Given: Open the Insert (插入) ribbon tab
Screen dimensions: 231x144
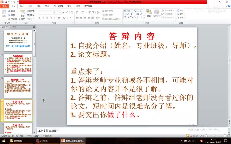Looking at the screenshot, I should [x=22, y=6].
